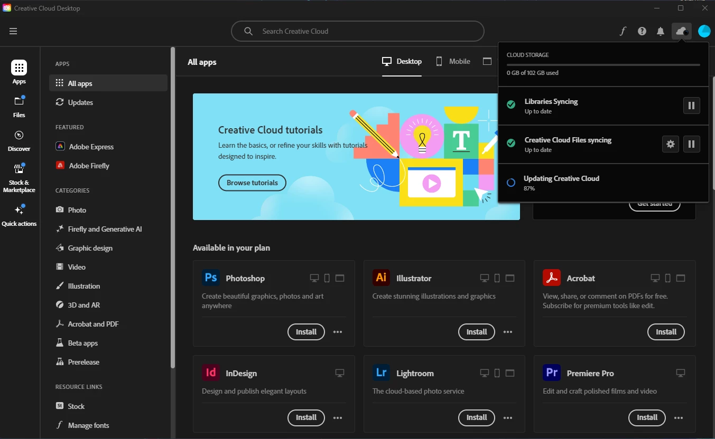Select the Illustration category
Screen dimensions: 715x439
tap(108, 286)
